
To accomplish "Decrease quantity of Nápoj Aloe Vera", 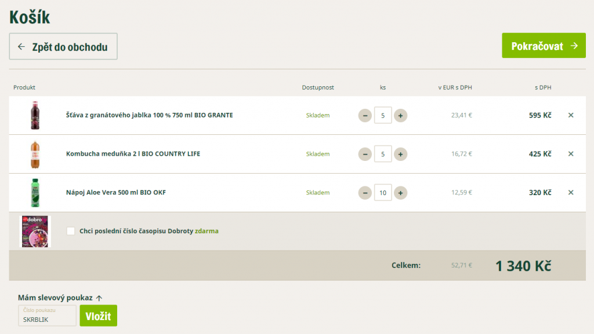I will point(365,193).
